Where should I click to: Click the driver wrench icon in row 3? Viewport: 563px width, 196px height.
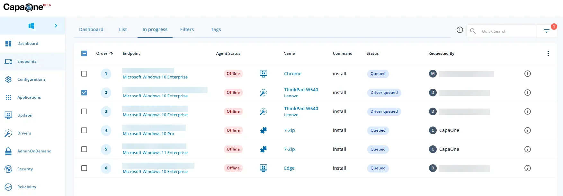click(x=264, y=111)
